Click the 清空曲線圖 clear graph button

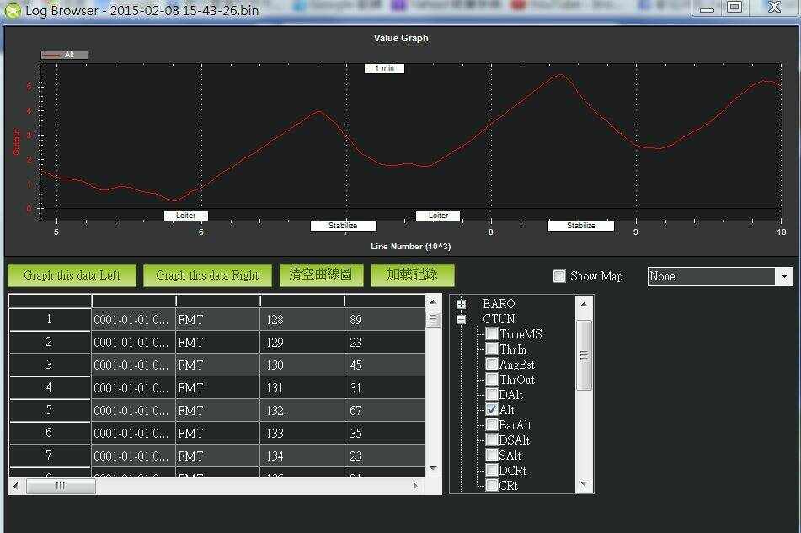click(321, 275)
